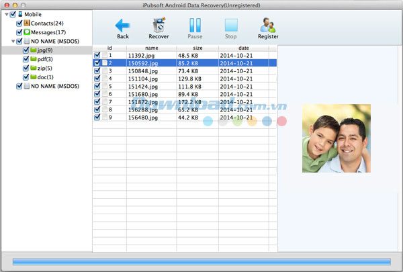Click the Pause icon in toolbar
The height and width of the screenshot is (272, 403).
click(x=195, y=24)
